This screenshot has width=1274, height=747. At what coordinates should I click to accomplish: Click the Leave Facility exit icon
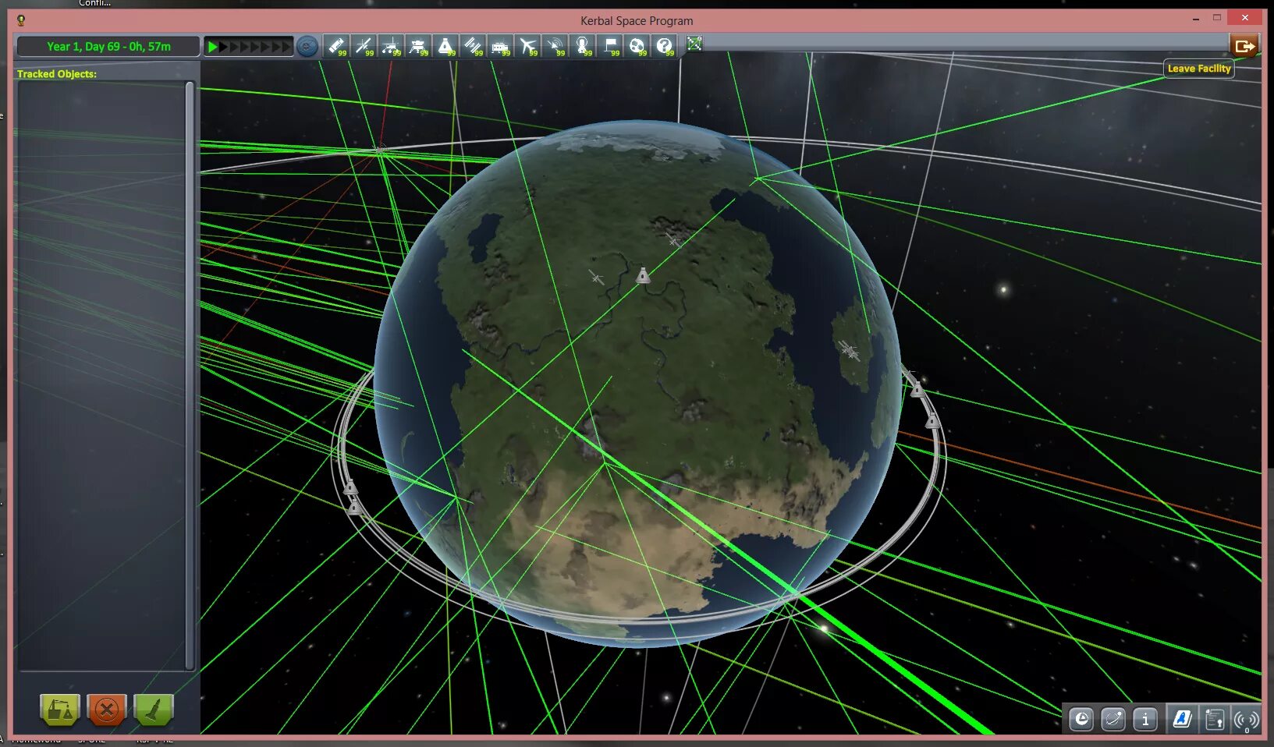1244,46
